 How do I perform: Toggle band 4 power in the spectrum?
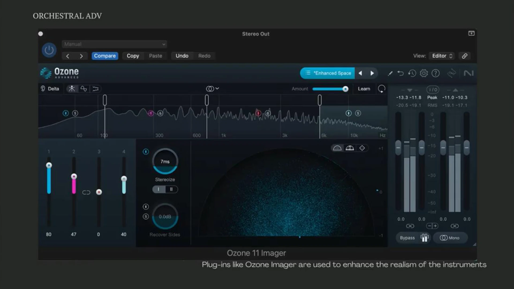pyautogui.click(x=348, y=113)
